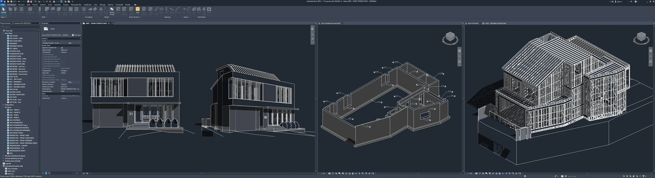Choose the Curtain System tool
The width and height of the screenshot is (655, 178).
65,11
